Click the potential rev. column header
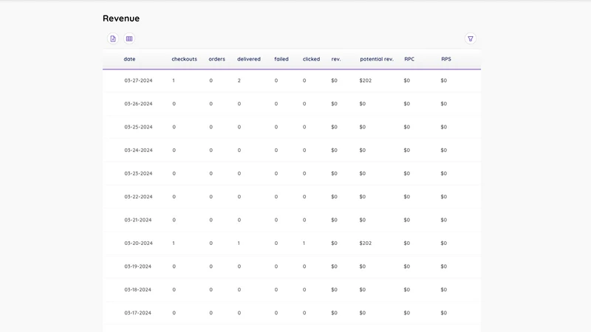Image resolution: width=591 pixels, height=332 pixels. (377, 59)
